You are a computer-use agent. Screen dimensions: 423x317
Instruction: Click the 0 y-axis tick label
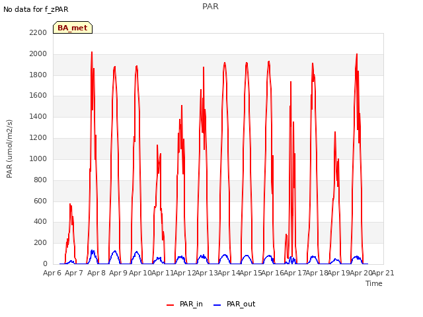(x=45, y=264)
